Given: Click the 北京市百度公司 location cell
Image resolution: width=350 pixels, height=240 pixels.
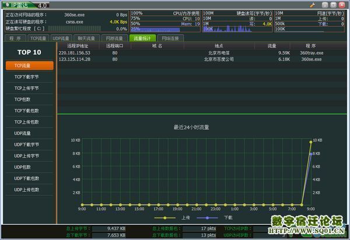Looking at the screenshot, I should 219,59.
